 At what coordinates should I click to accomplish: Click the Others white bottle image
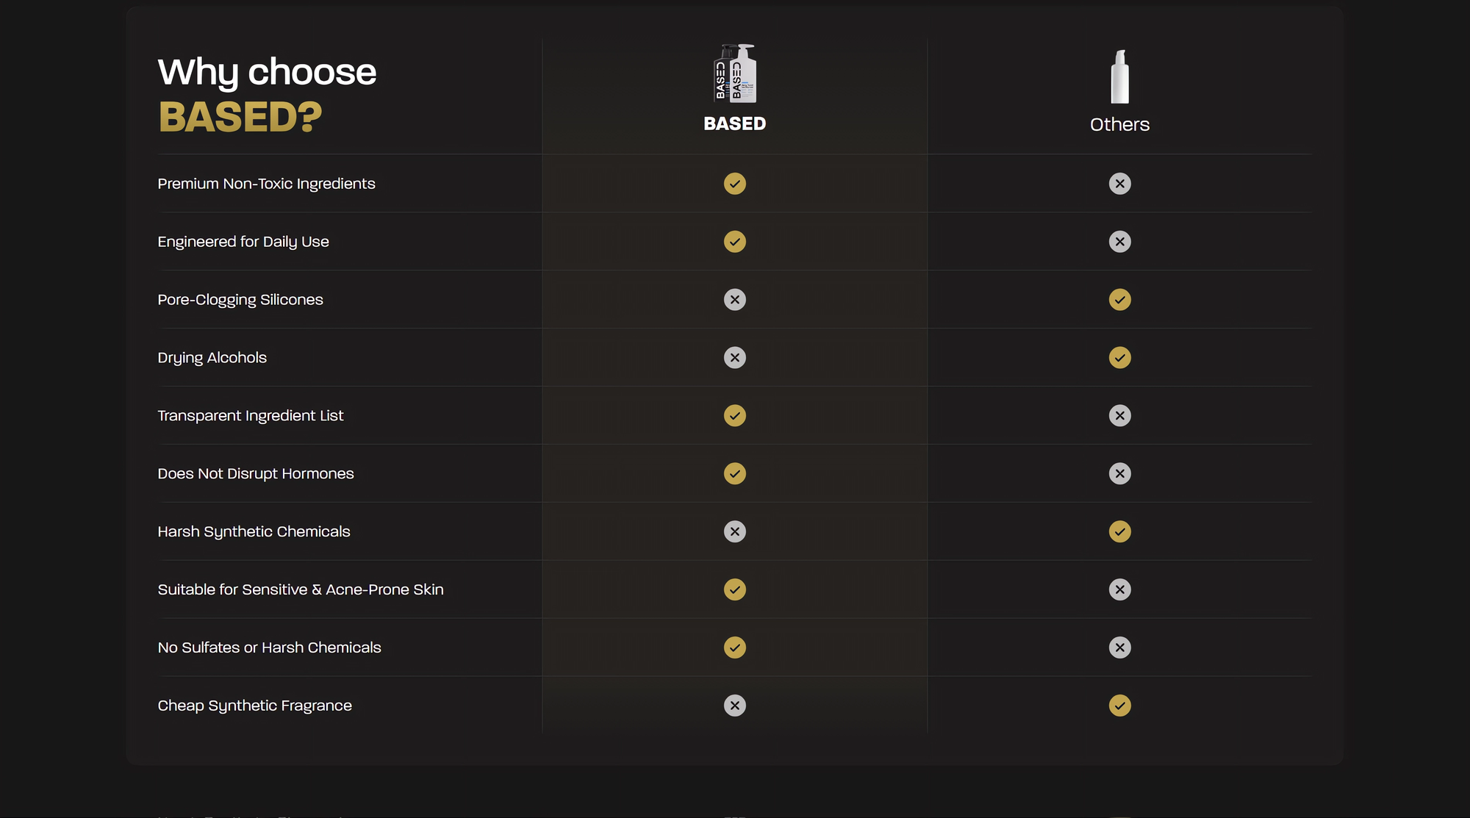tap(1119, 76)
